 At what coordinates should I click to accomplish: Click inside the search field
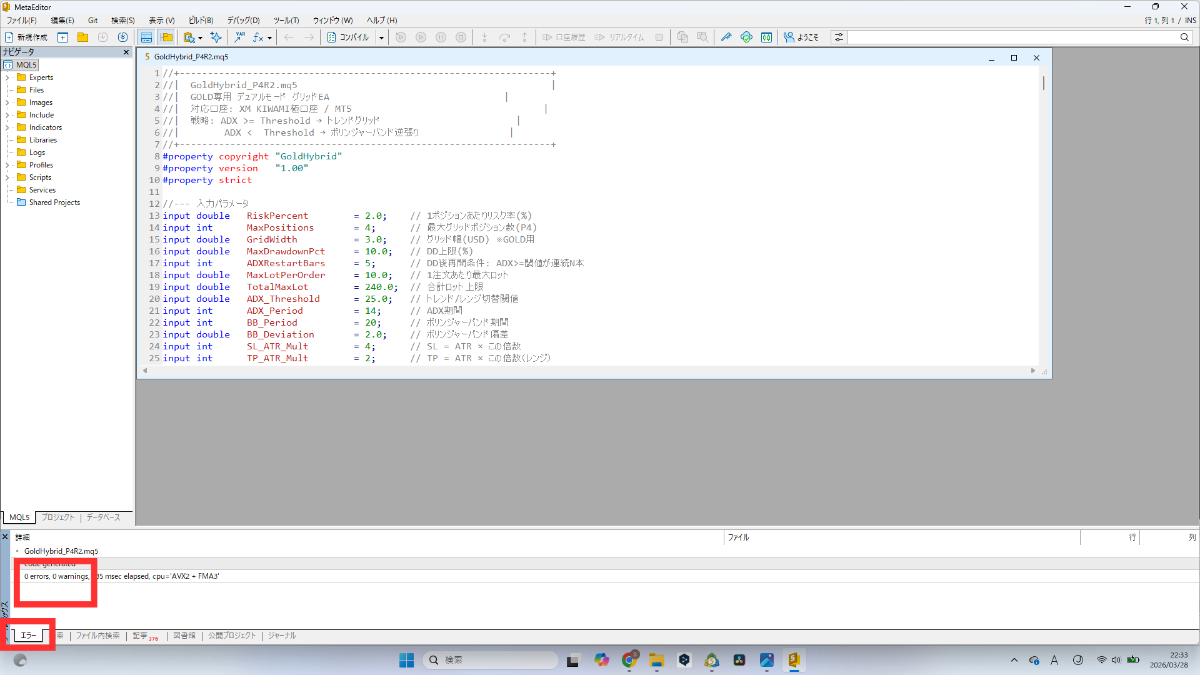pos(1019,37)
